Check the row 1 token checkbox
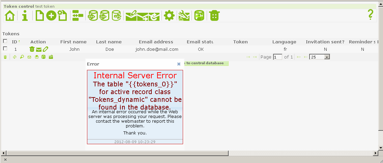Image resolution: width=383 pixels, height=163 pixels. (5, 48)
